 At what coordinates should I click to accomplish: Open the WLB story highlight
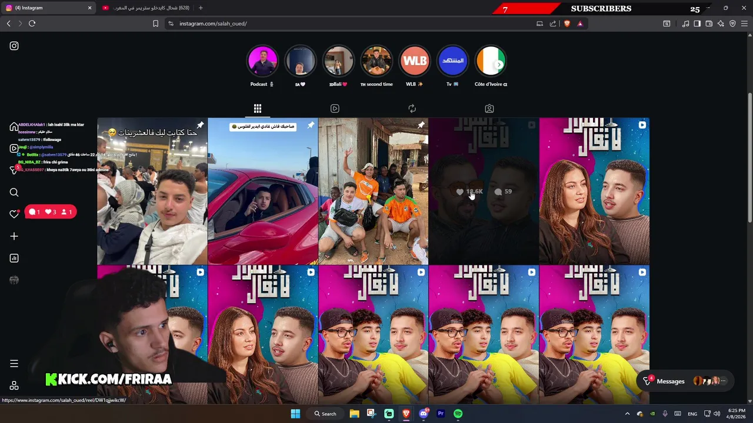[x=415, y=61]
